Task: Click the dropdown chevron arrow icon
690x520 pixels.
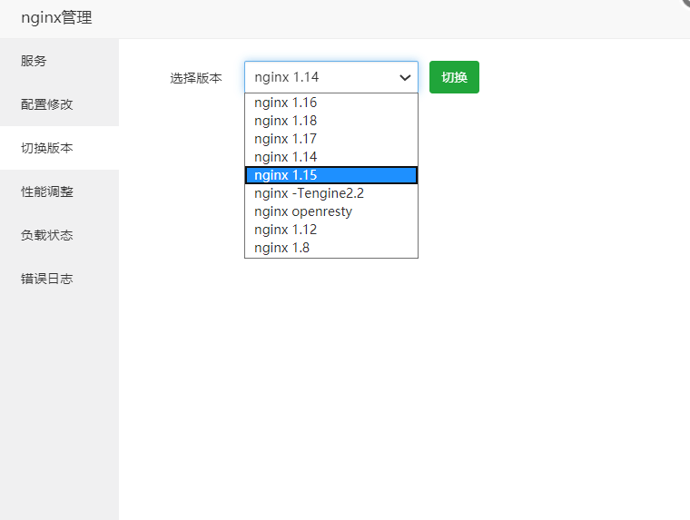Action: 405,78
